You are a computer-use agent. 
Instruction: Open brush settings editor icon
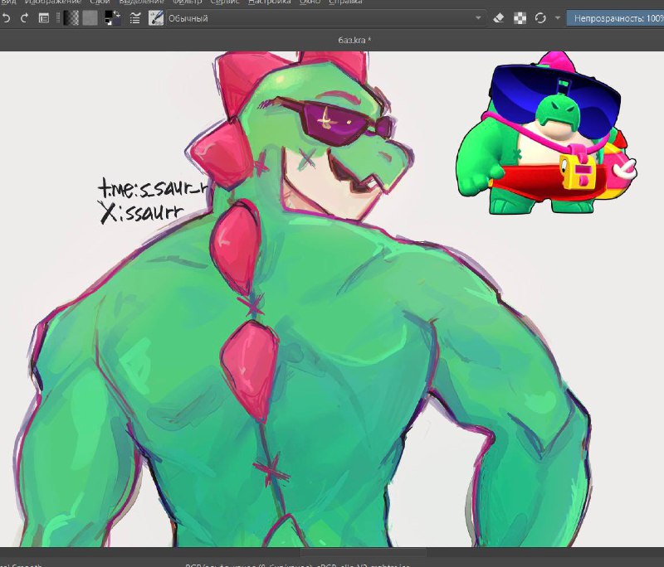(134, 18)
